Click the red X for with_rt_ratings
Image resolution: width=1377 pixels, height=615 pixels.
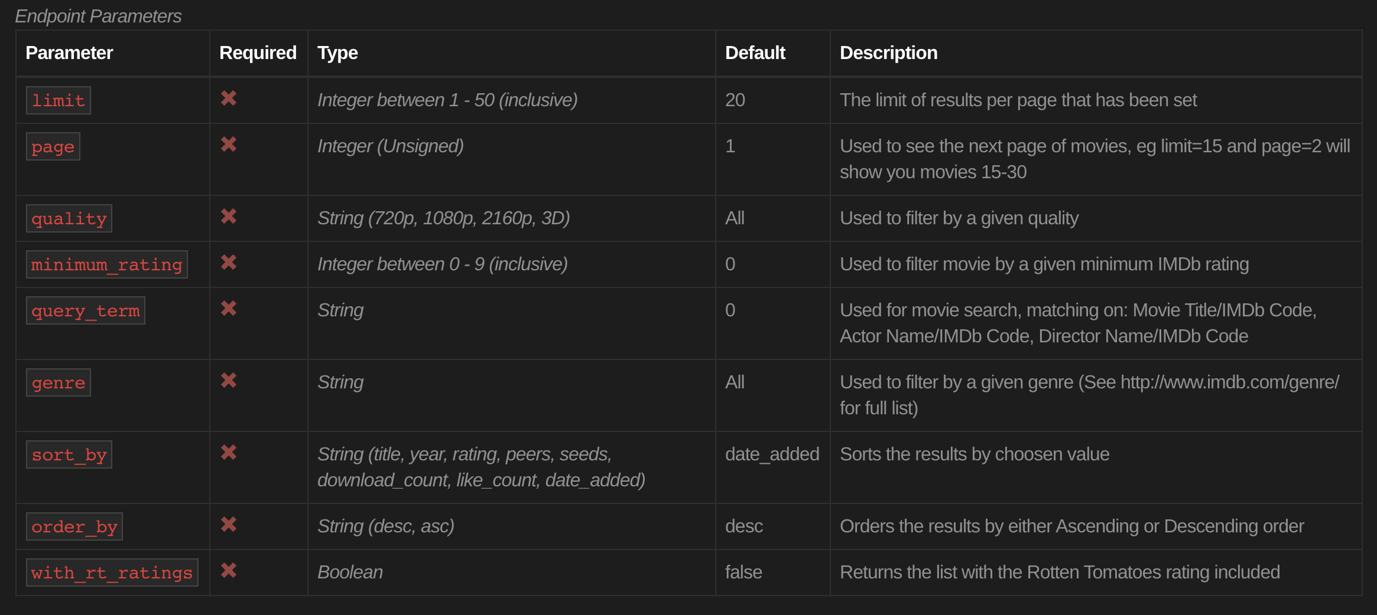(229, 570)
